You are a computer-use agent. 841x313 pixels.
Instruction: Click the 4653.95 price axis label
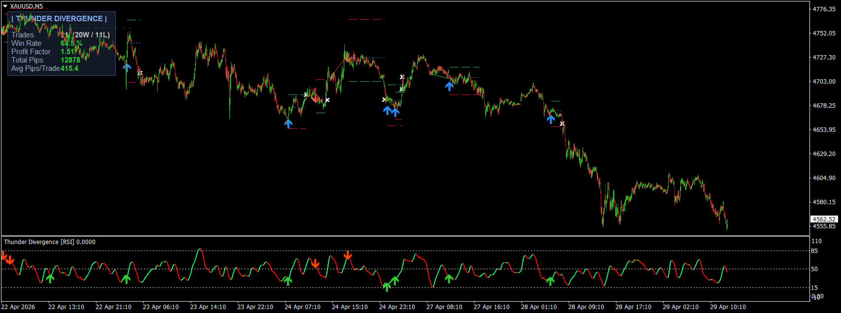pos(824,129)
